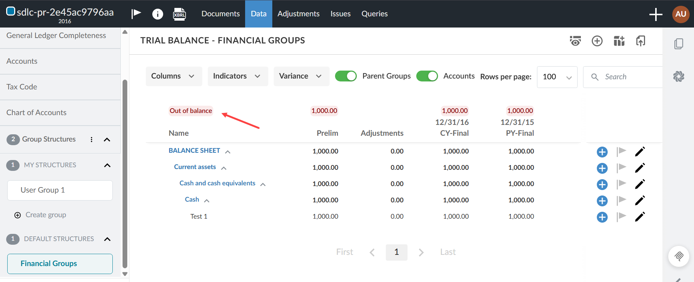
Task: Collapse the DEFAULT STRUCTURES section
Action: [x=107, y=239]
